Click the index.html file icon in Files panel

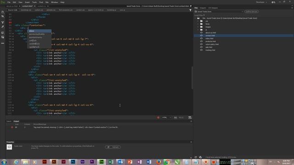[201, 38]
